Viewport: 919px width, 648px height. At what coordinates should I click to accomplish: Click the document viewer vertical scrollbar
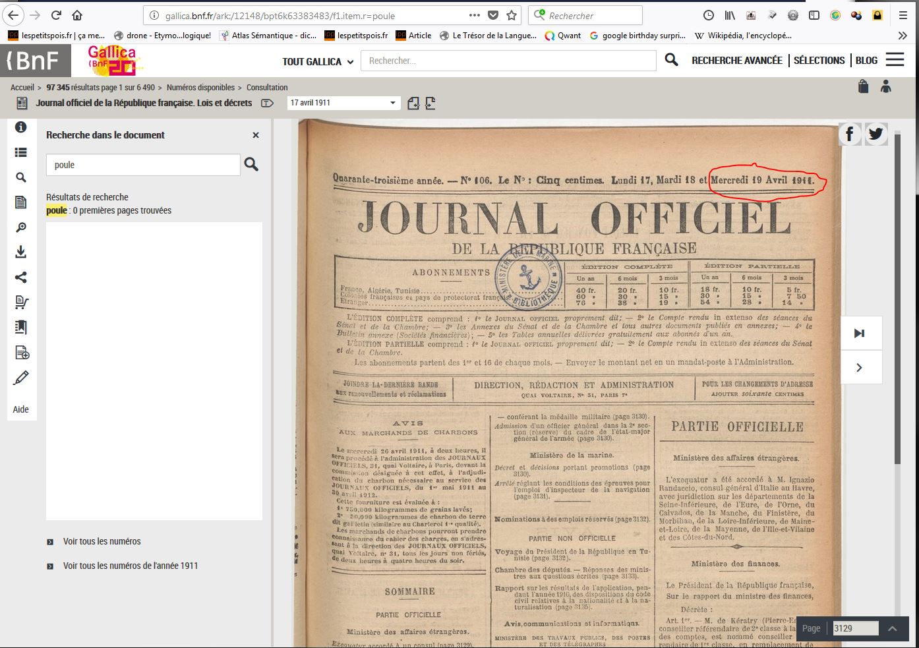(x=897, y=297)
